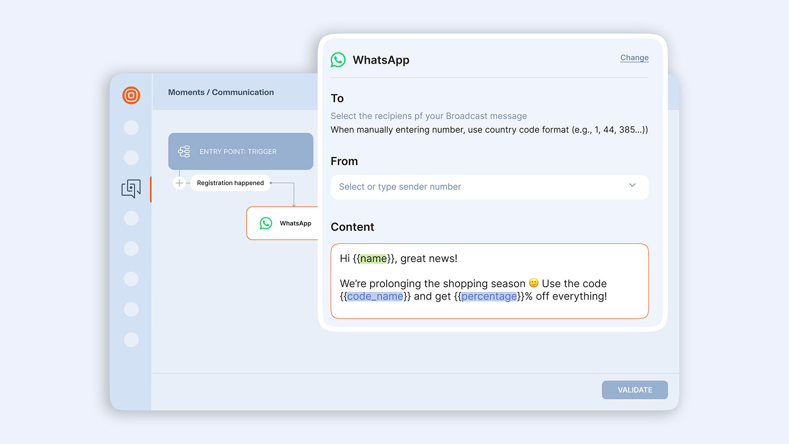
Task: Click the orange Infobip logo icon
Action: pyautogui.click(x=131, y=95)
